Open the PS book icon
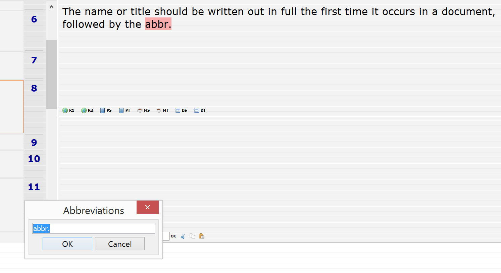The width and height of the screenshot is (501, 273). click(x=103, y=110)
